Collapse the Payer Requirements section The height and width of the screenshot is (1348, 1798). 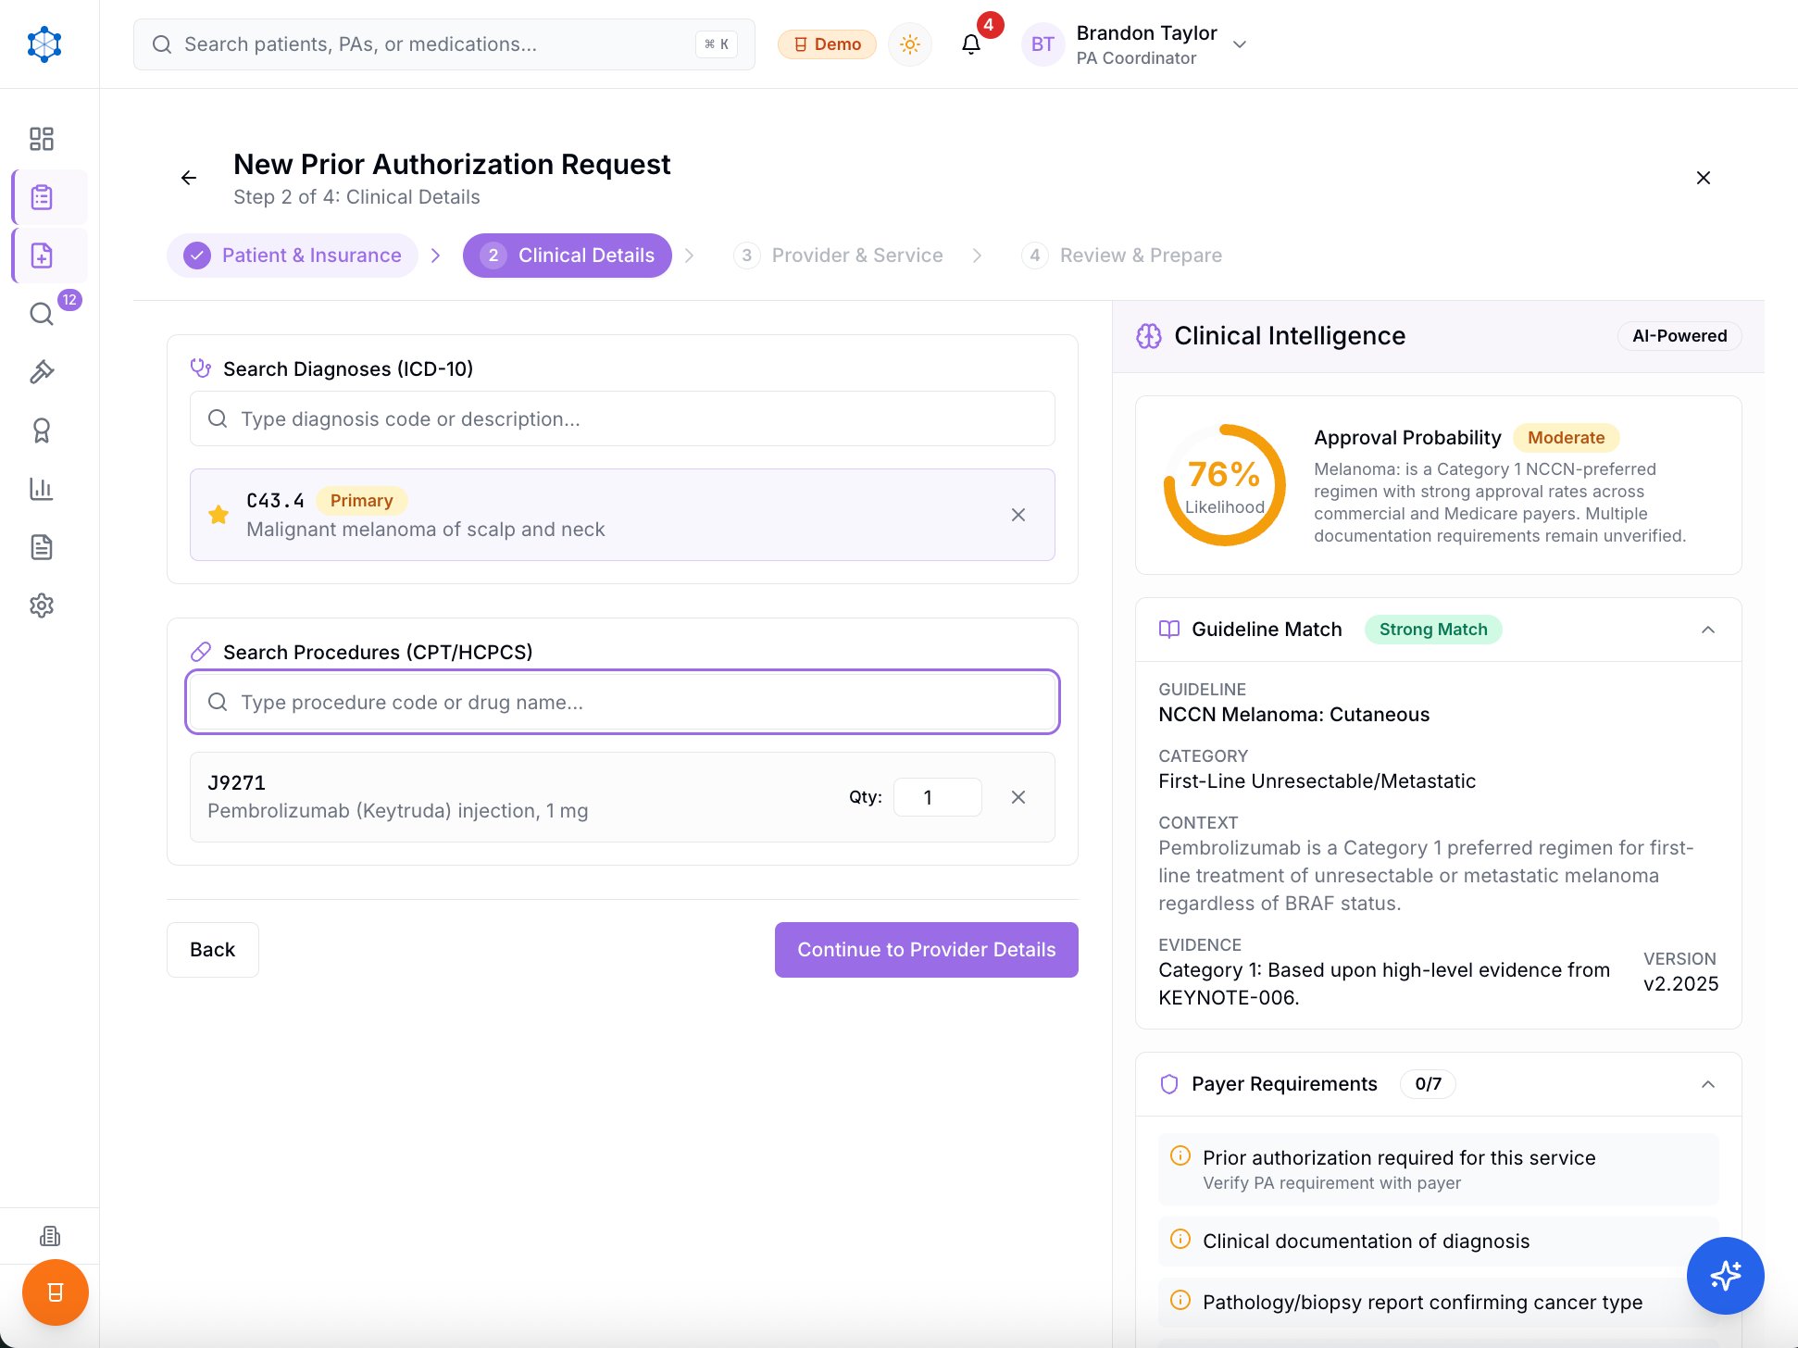[1707, 1084]
